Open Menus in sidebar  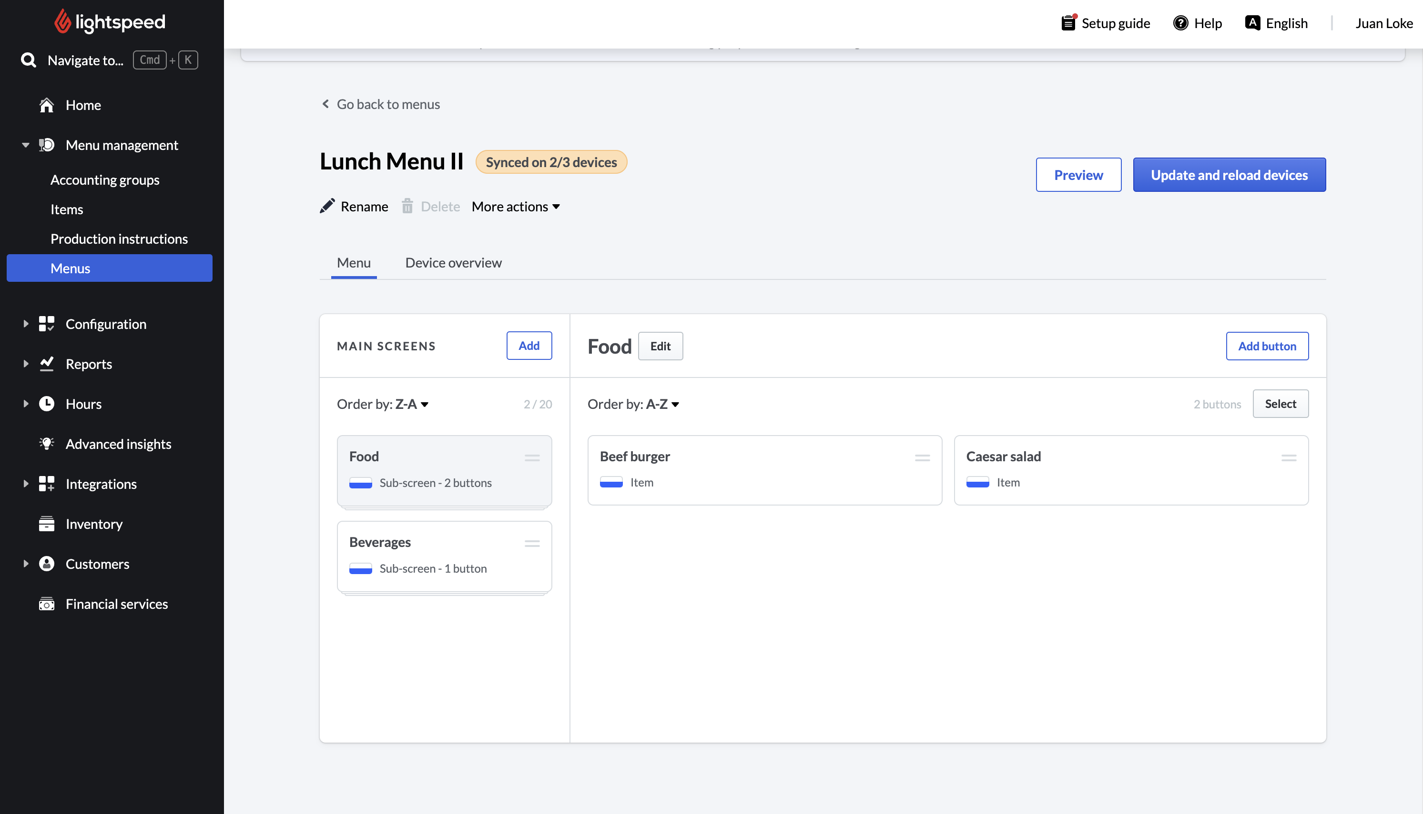pyautogui.click(x=110, y=268)
